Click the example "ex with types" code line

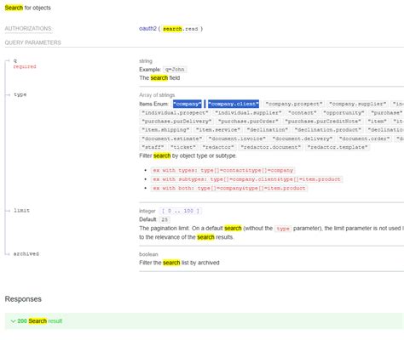[223, 170]
